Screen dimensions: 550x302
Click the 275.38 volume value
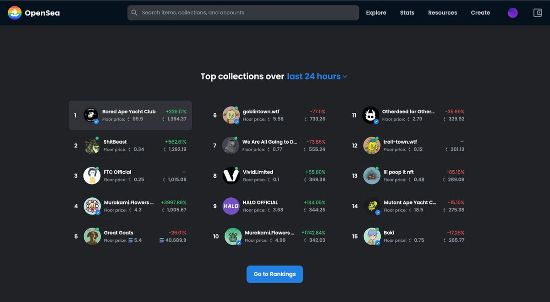click(x=456, y=210)
